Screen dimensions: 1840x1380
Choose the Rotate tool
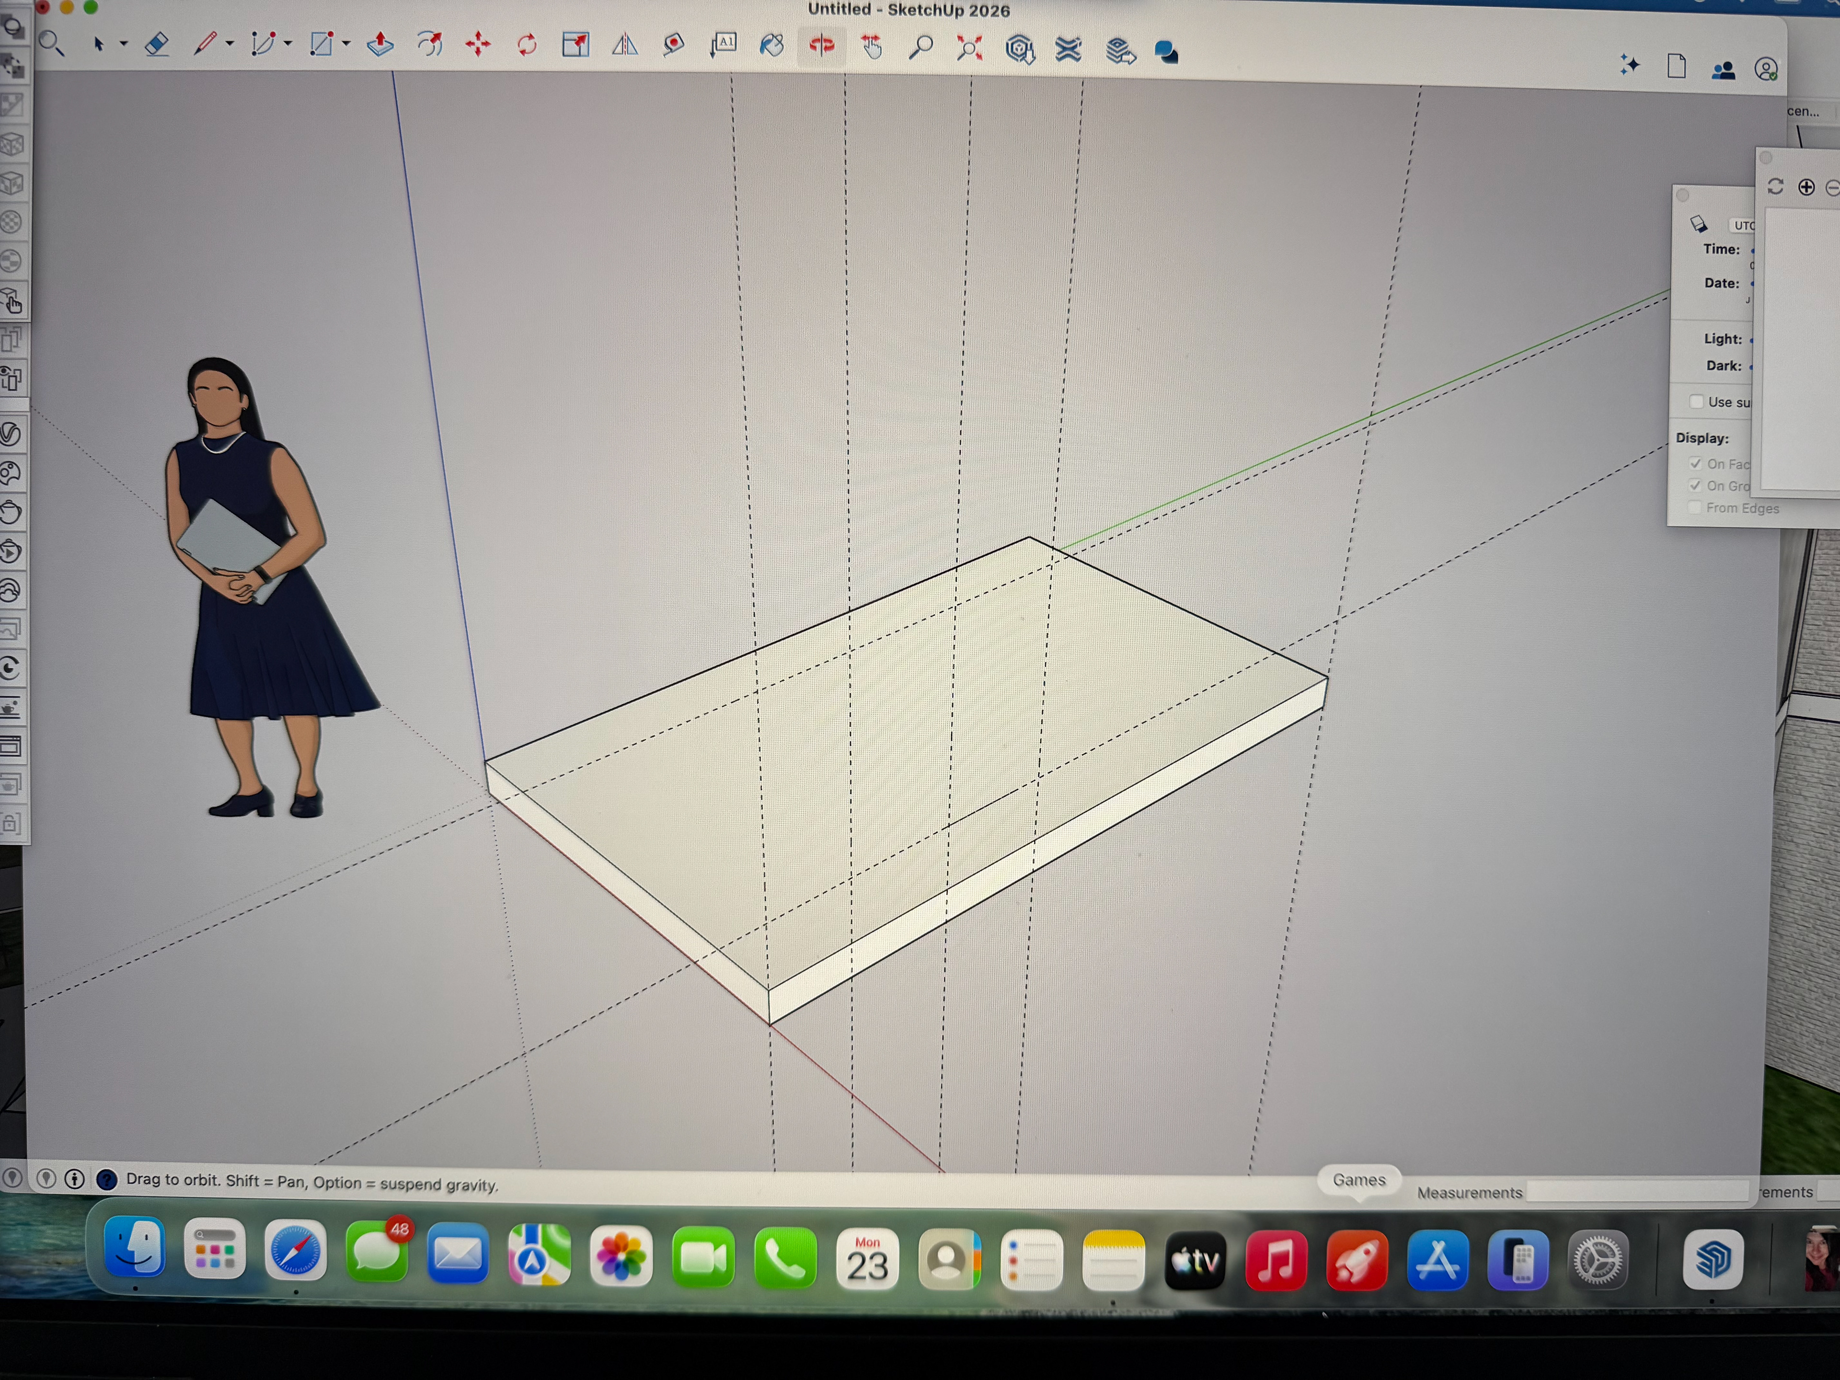tap(527, 44)
